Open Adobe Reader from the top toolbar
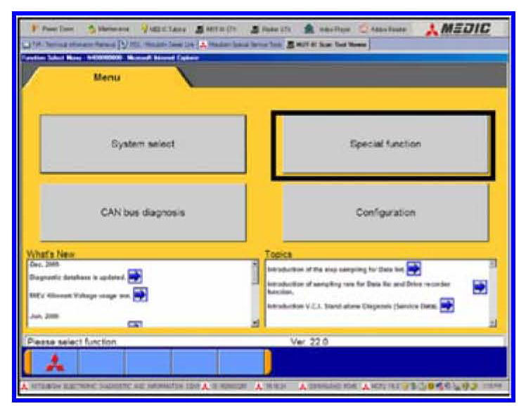The height and width of the screenshot is (406, 526). point(387,30)
